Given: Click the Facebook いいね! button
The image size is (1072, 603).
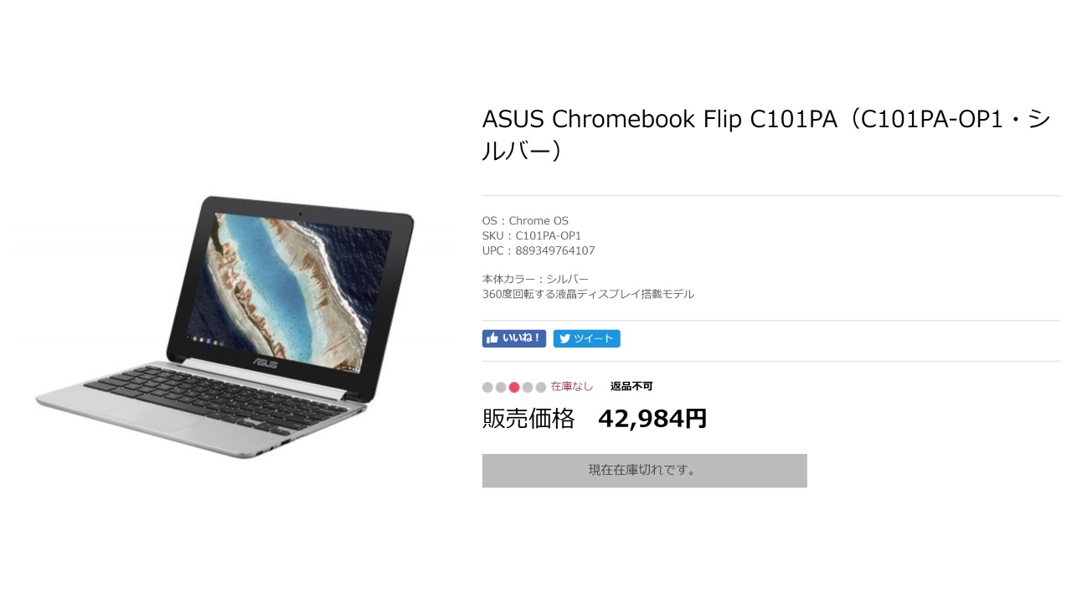Looking at the screenshot, I should (514, 338).
